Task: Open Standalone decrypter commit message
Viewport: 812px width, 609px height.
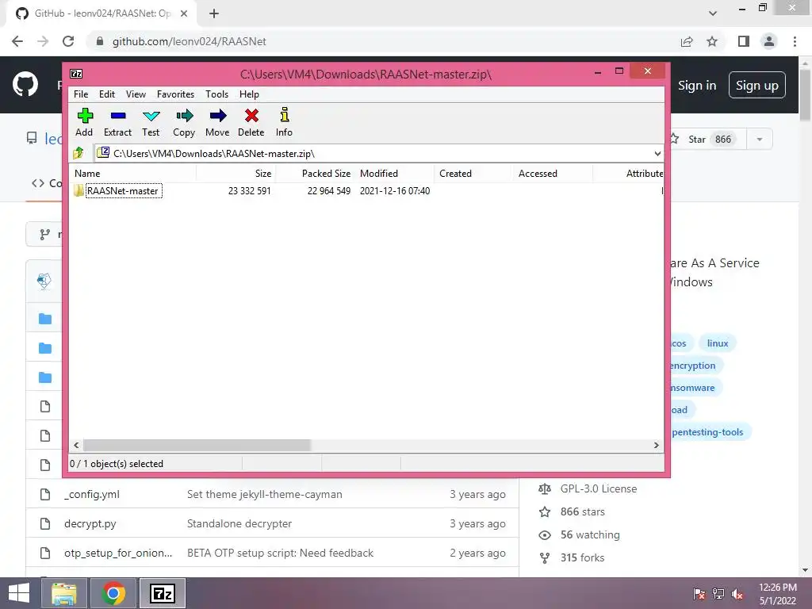Action: pyautogui.click(x=239, y=524)
